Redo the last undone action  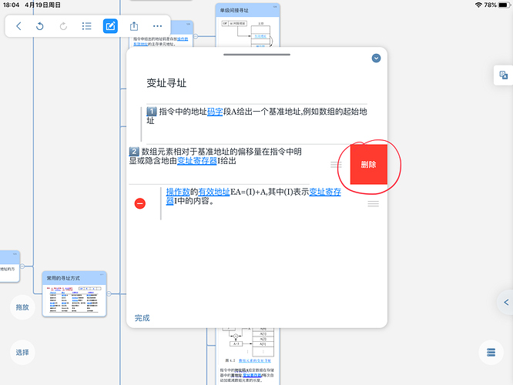pos(63,26)
